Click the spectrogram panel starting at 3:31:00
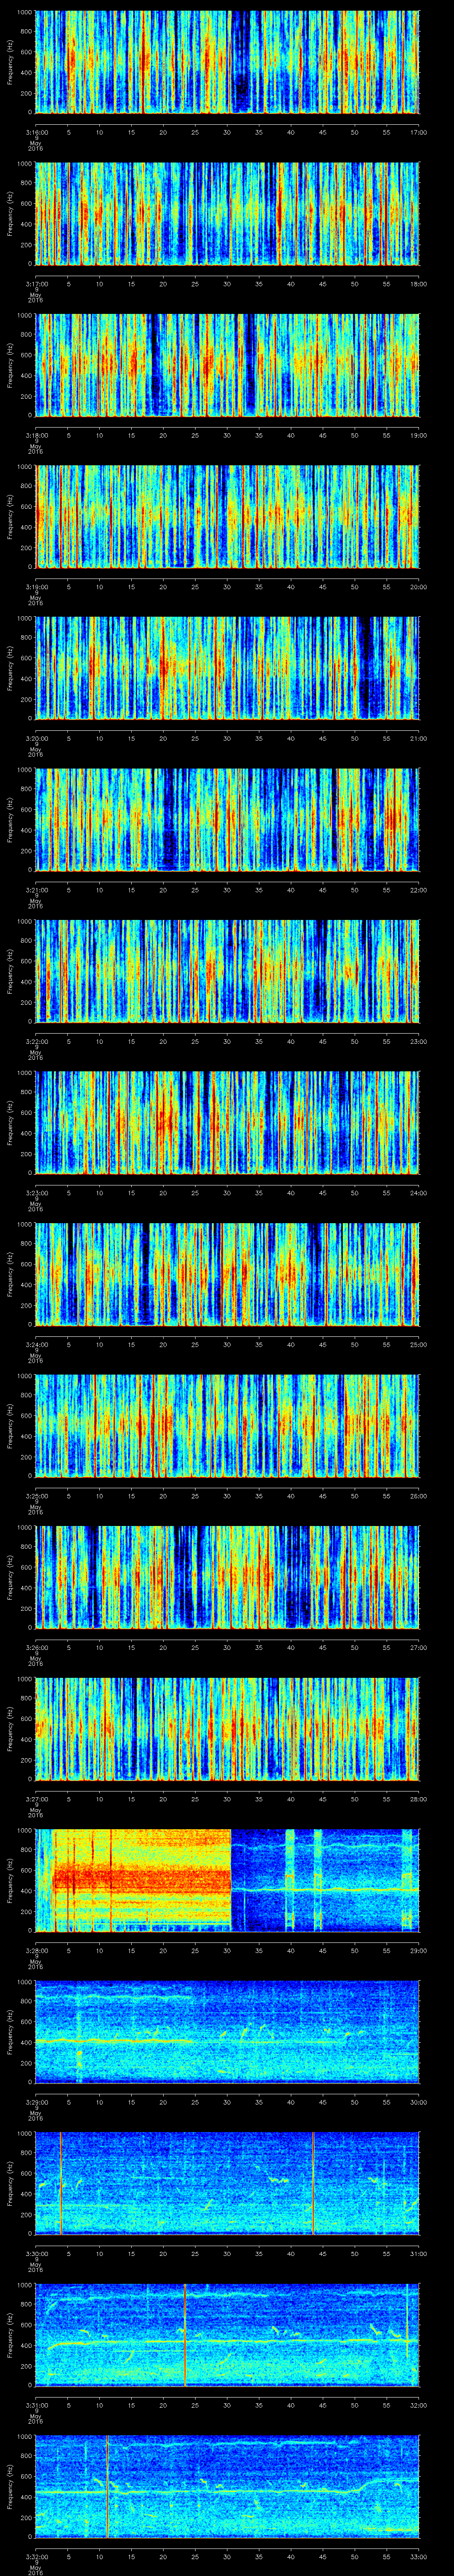The image size is (454, 2576). coord(227,2334)
